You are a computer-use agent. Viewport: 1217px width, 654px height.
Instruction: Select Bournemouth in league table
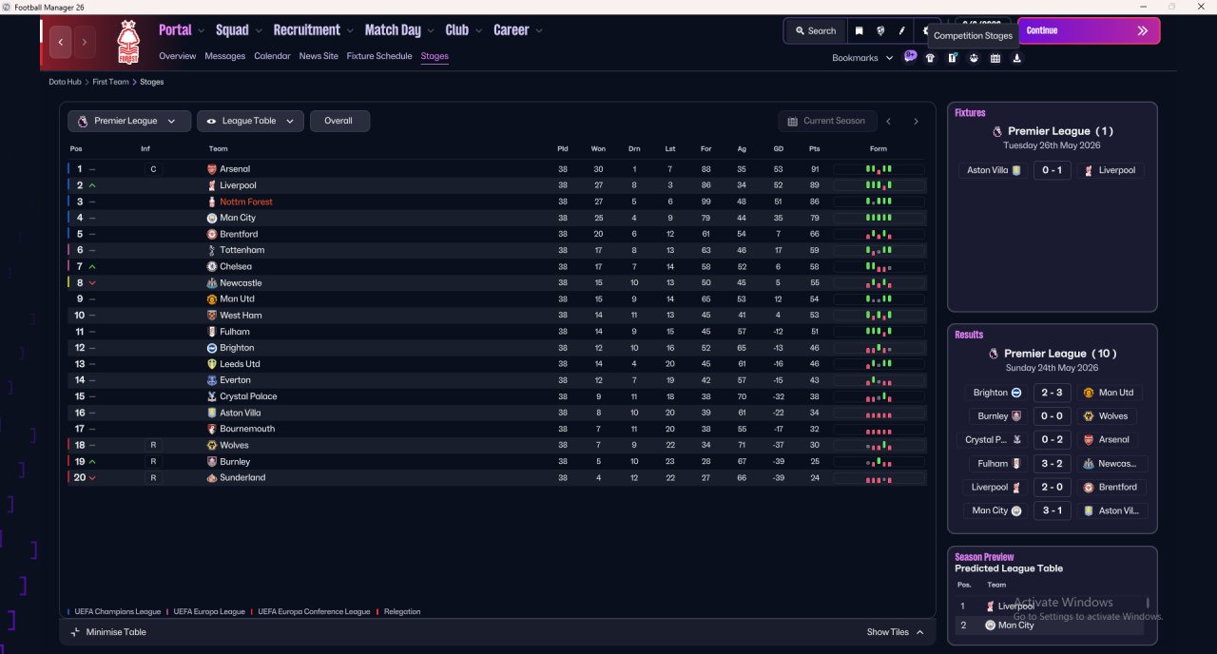(247, 429)
